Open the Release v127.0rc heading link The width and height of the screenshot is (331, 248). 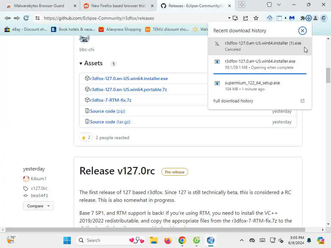[x=117, y=171]
